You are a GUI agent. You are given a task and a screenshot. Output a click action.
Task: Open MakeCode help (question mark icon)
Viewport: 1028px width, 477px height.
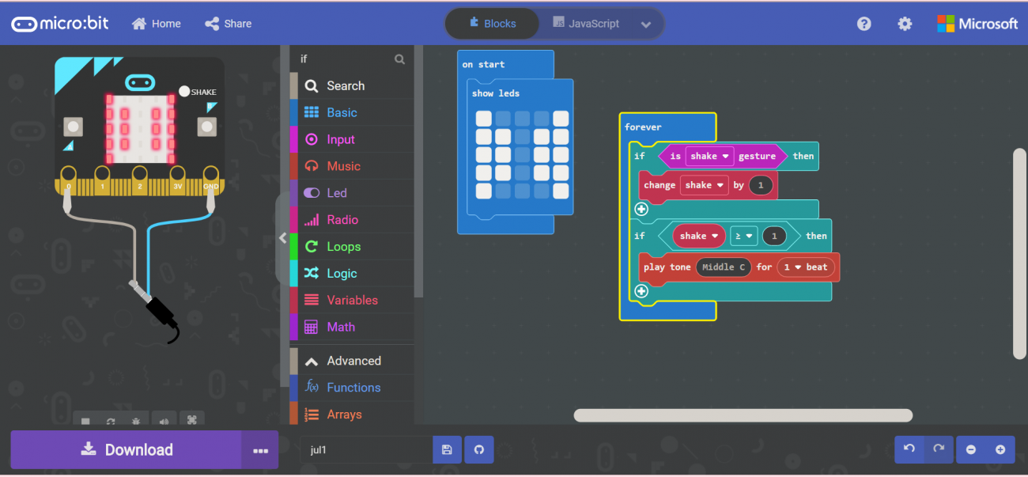[864, 24]
